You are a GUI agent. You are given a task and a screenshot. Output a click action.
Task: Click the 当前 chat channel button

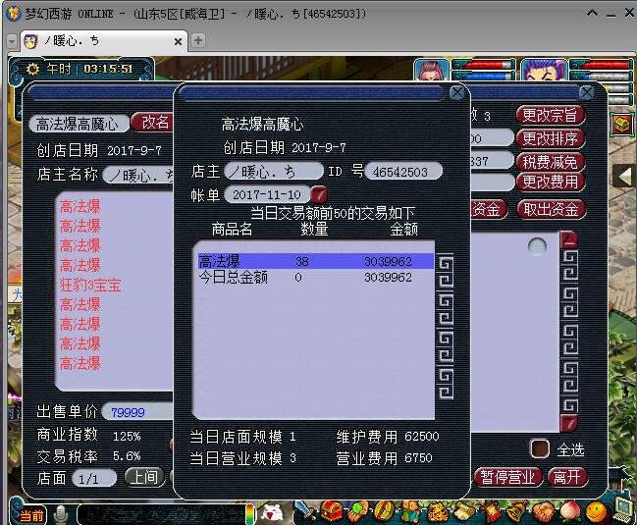click(x=31, y=515)
